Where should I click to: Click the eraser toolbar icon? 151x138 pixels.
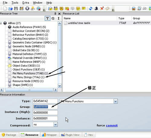108,8
